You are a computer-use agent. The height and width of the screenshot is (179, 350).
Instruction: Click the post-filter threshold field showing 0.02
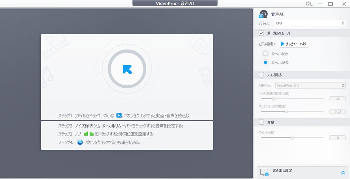(337, 112)
